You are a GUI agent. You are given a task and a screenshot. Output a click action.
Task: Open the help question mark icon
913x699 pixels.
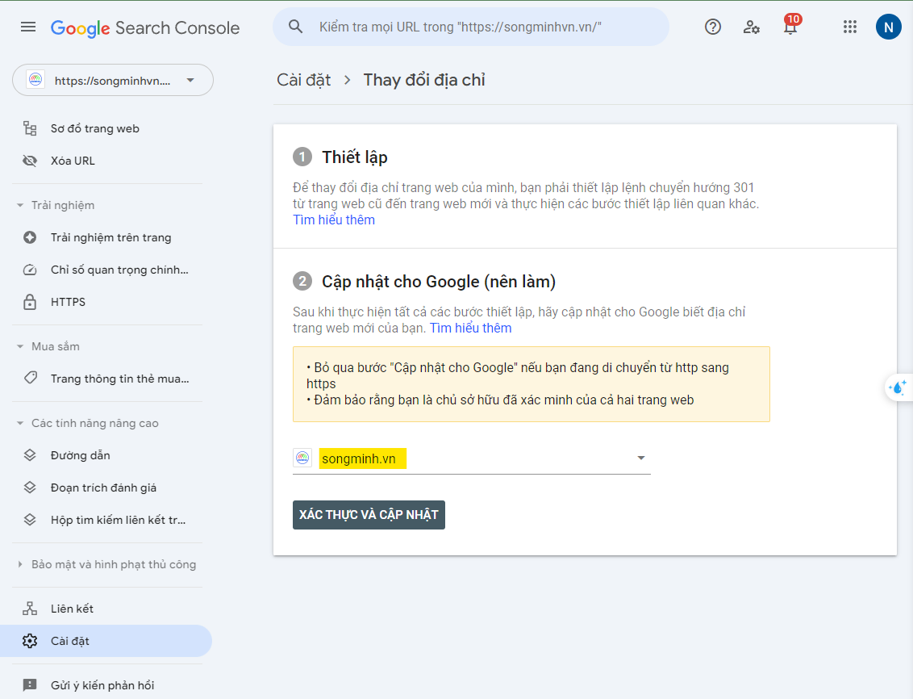713,27
